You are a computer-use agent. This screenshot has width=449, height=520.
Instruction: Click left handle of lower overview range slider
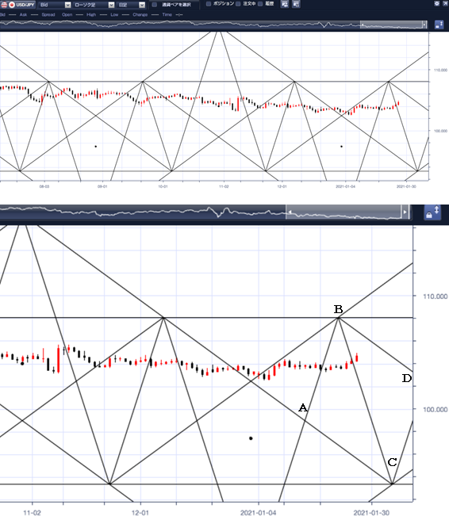coord(290,212)
